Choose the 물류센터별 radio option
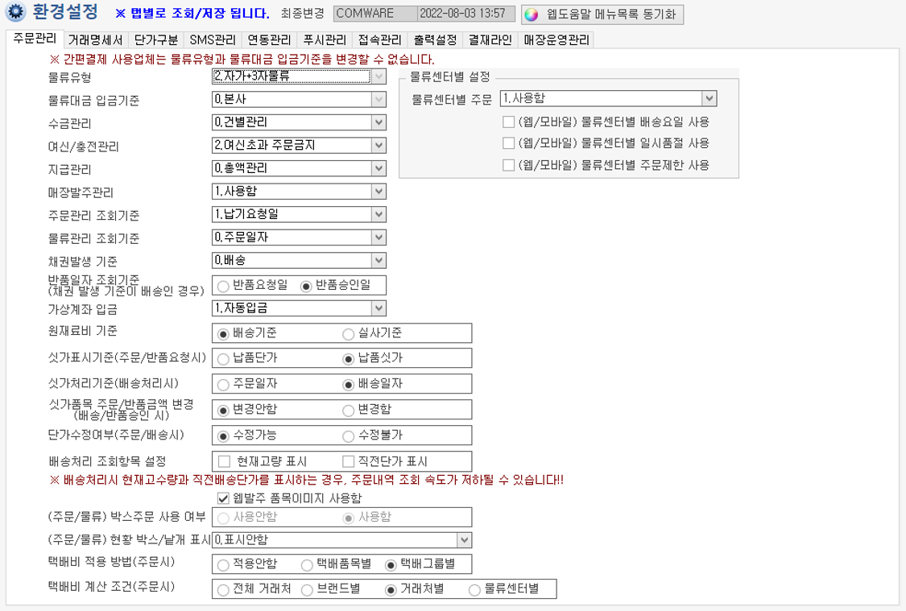Image resolution: width=906 pixels, height=611 pixels. (x=474, y=590)
